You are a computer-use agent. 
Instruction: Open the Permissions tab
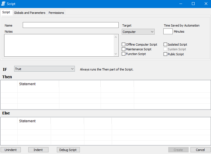click(x=56, y=13)
